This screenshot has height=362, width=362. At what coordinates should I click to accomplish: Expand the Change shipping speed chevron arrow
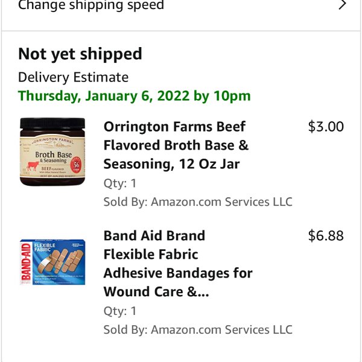pyautogui.click(x=342, y=5)
